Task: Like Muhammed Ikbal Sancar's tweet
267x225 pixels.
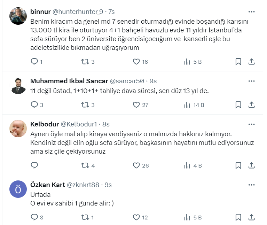Action: coord(136,104)
